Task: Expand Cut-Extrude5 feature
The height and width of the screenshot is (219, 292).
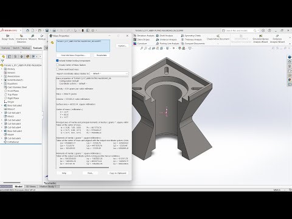Action: [x=2, y=139]
